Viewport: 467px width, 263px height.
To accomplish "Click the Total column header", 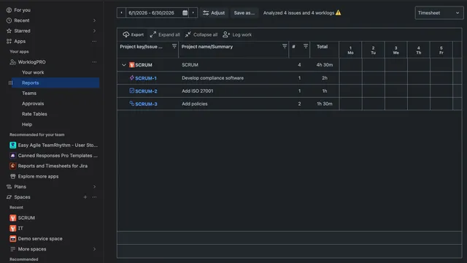I will pos(322,47).
